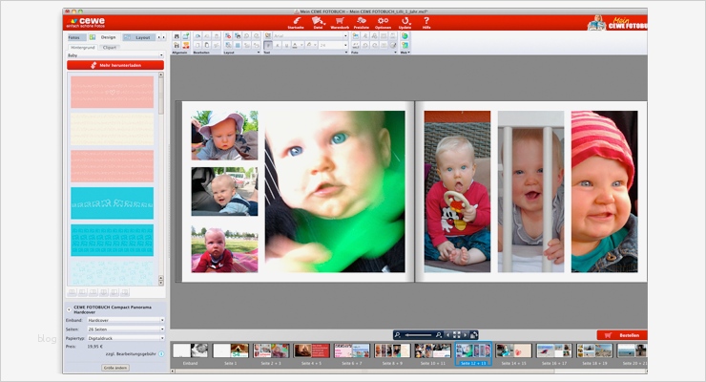Click the info icon next to Bearbeitungsgebühr
This screenshot has width=706, height=382.
(160, 353)
